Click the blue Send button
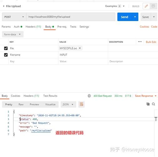 click(124, 17)
